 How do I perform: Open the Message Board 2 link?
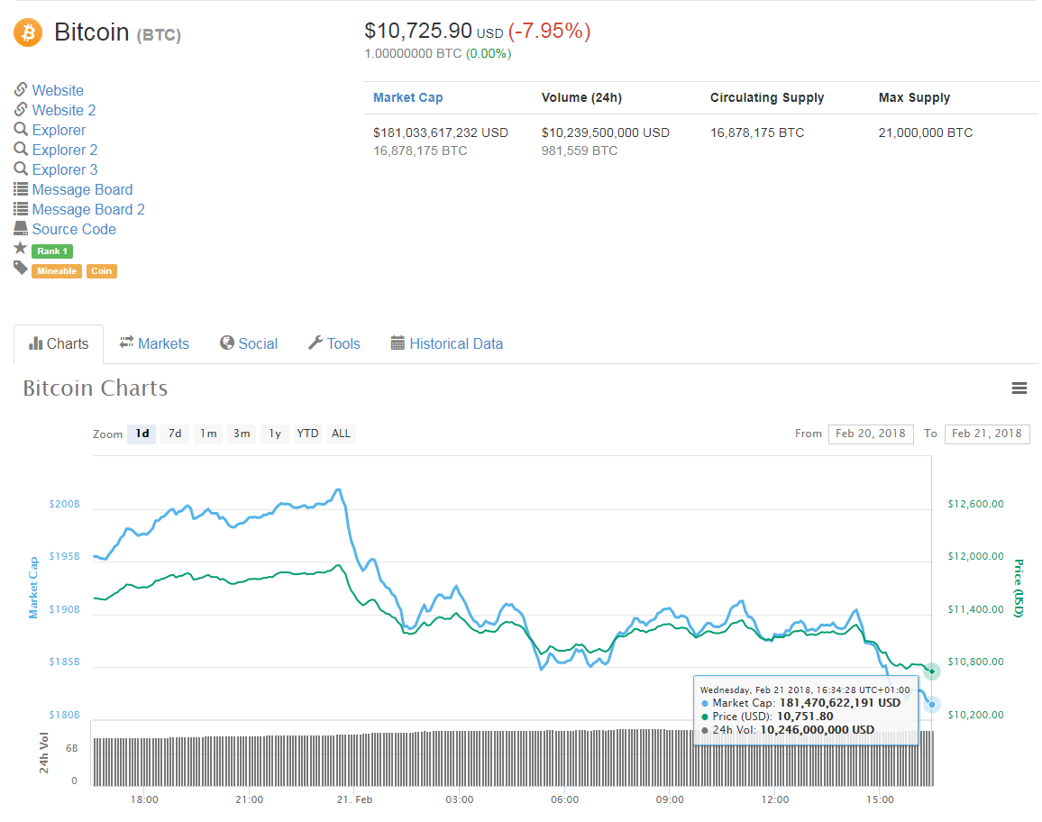[x=88, y=210]
